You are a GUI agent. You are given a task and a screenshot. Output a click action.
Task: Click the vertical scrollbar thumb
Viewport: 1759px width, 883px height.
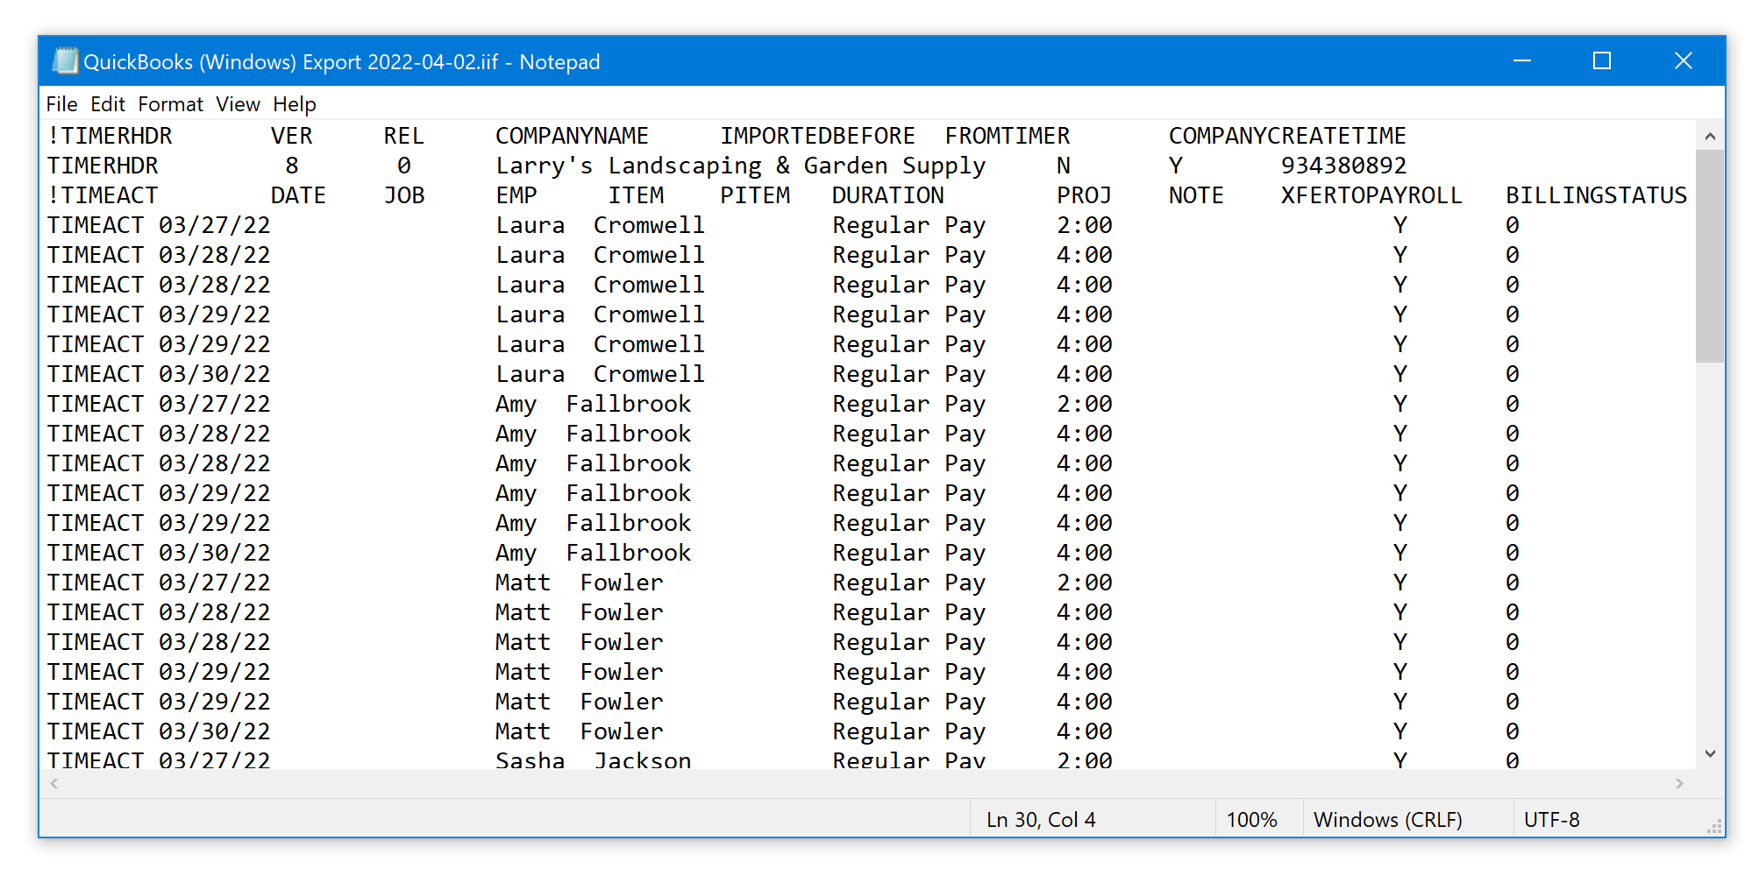point(1710,256)
